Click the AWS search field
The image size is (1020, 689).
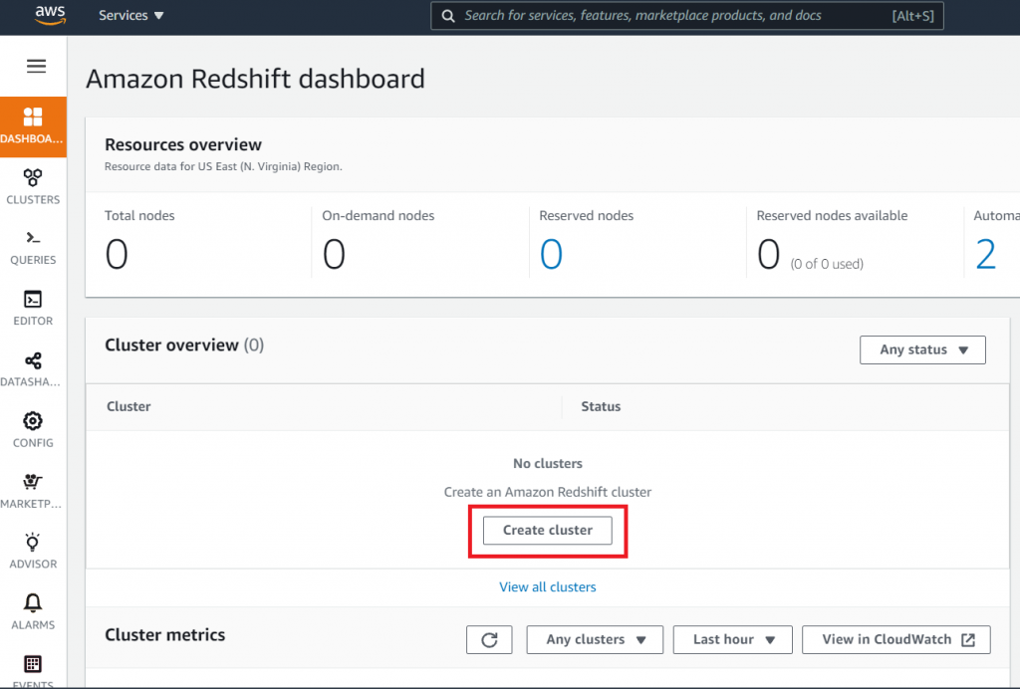coord(687,16)
